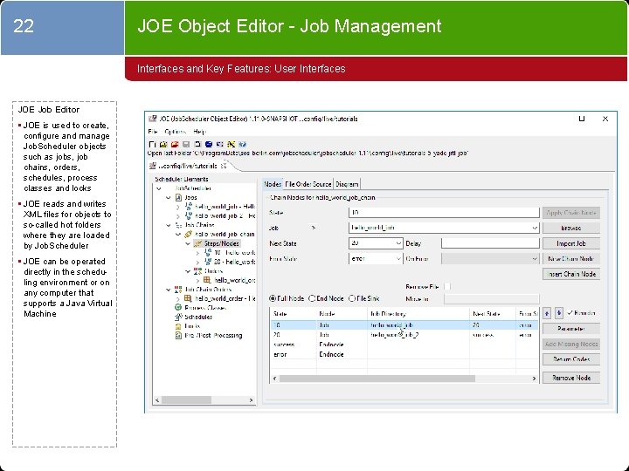Screen dimensions: 629x471
Task: Click the yellow crossed-arrows toolbar icon
Action: coord(231,144)
